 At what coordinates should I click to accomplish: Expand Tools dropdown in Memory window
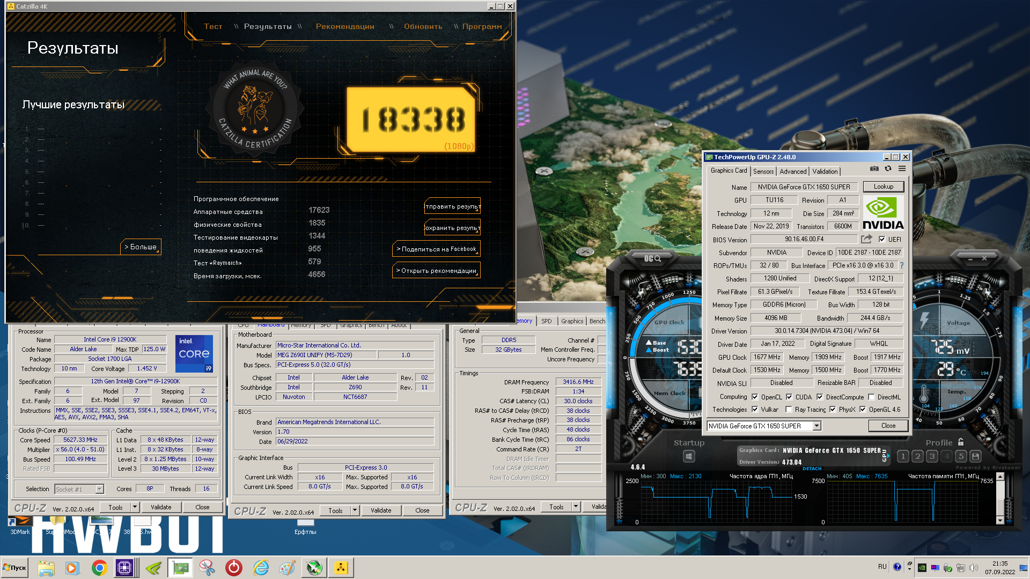(576, 507)
